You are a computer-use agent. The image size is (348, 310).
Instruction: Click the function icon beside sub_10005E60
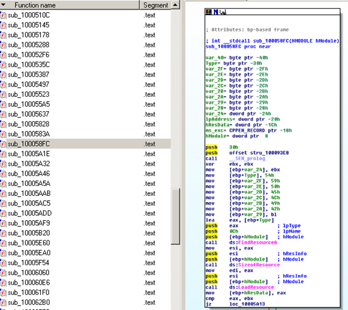click(3, 243)
